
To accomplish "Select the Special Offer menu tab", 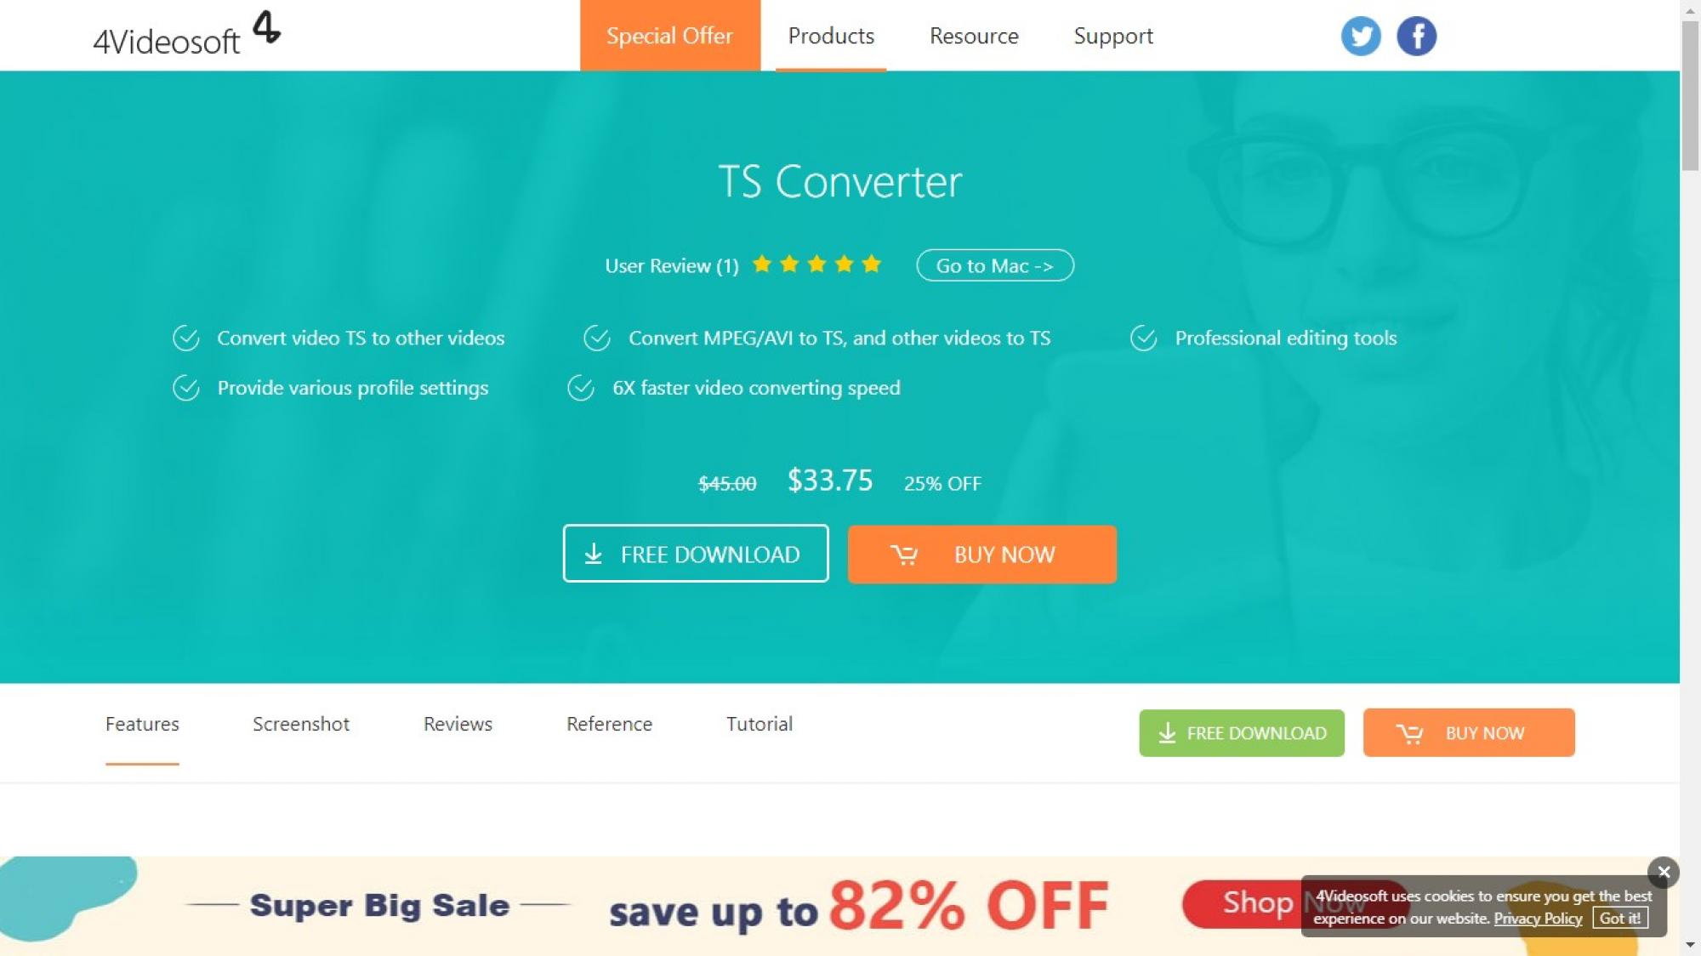I will 668,35.
